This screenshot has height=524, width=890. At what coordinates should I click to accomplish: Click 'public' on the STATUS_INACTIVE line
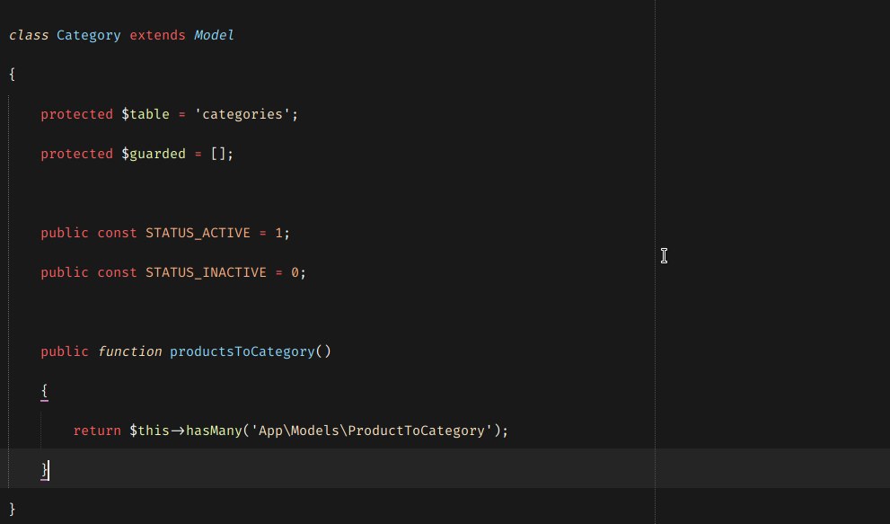pos(65,273)
